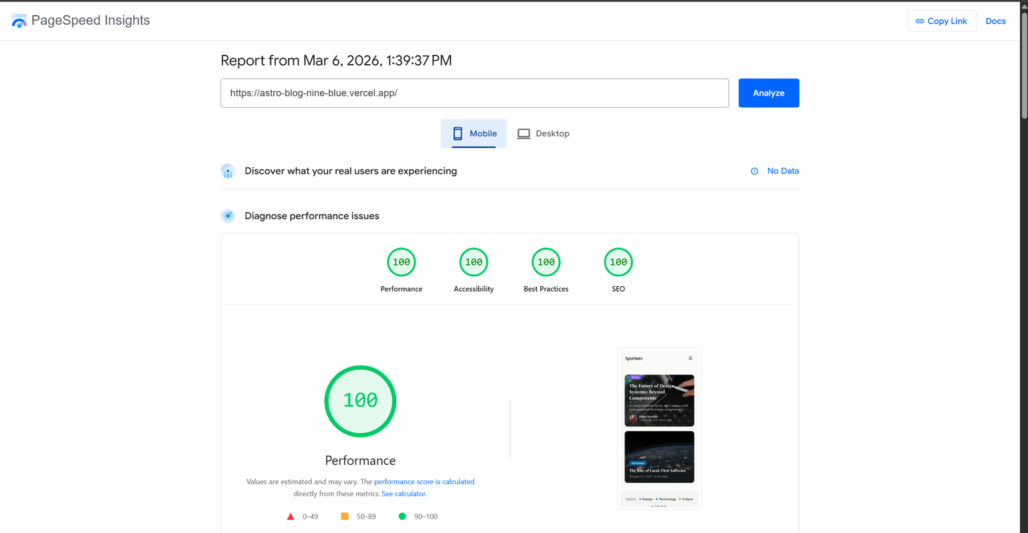Image resolution: width=1028 pixels, height=533 pixels.
Task: Click the phone icon on Mobile tab
Action: pos(458,134)
